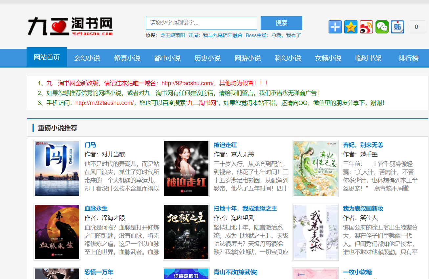
Task: Open the 女频小说 category
Action: tap(328, 58)
